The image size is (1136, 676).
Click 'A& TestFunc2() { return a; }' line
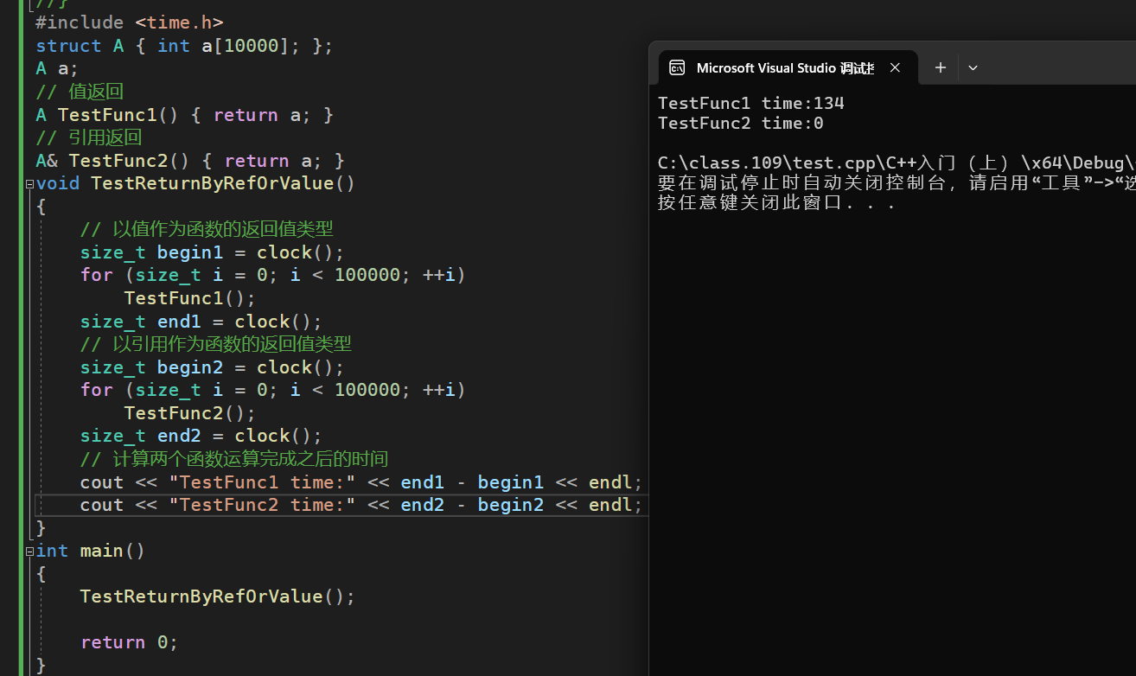coord(190,161)
